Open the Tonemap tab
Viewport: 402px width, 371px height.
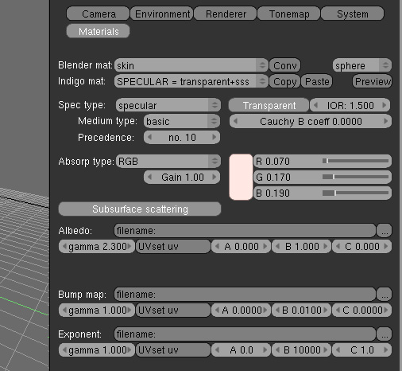[x=289, y=14]
